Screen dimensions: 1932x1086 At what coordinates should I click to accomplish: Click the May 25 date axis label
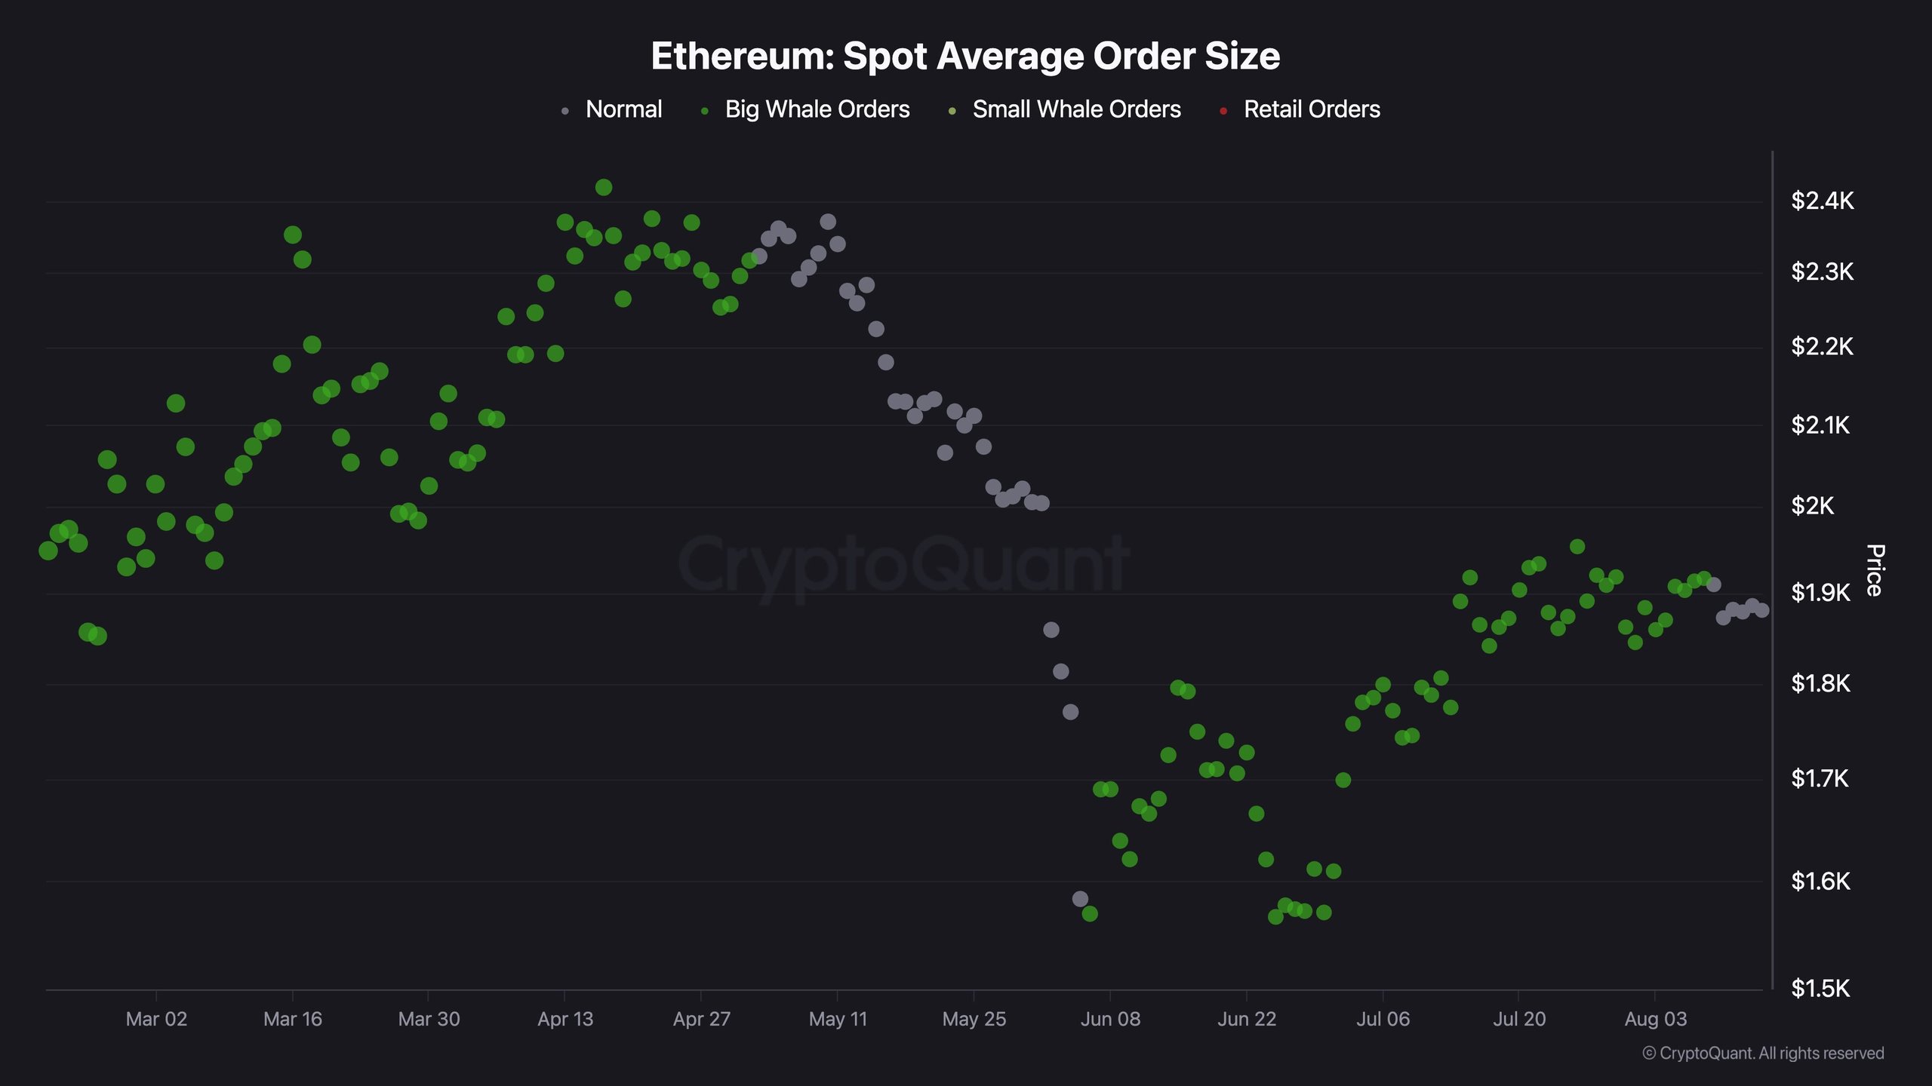(974, 1019)
